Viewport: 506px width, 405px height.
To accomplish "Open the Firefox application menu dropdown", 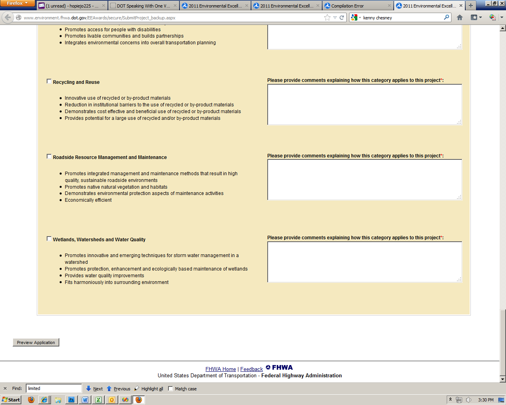I will (17, 3).
